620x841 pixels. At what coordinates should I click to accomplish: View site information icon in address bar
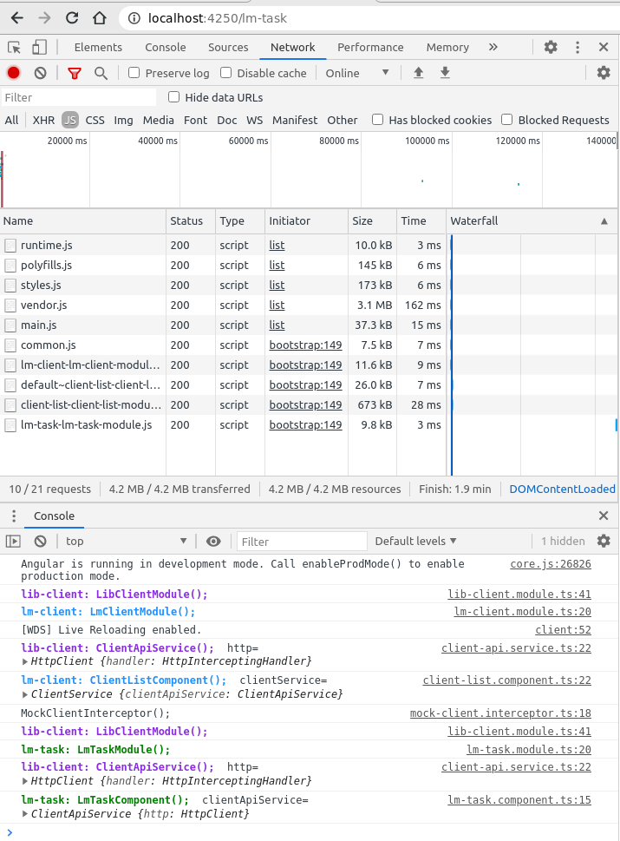[134, 18]
